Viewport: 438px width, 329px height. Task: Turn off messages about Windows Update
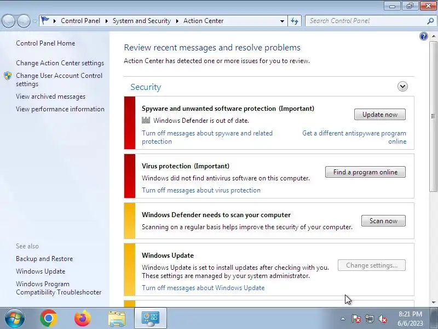[x=203, y=288]
